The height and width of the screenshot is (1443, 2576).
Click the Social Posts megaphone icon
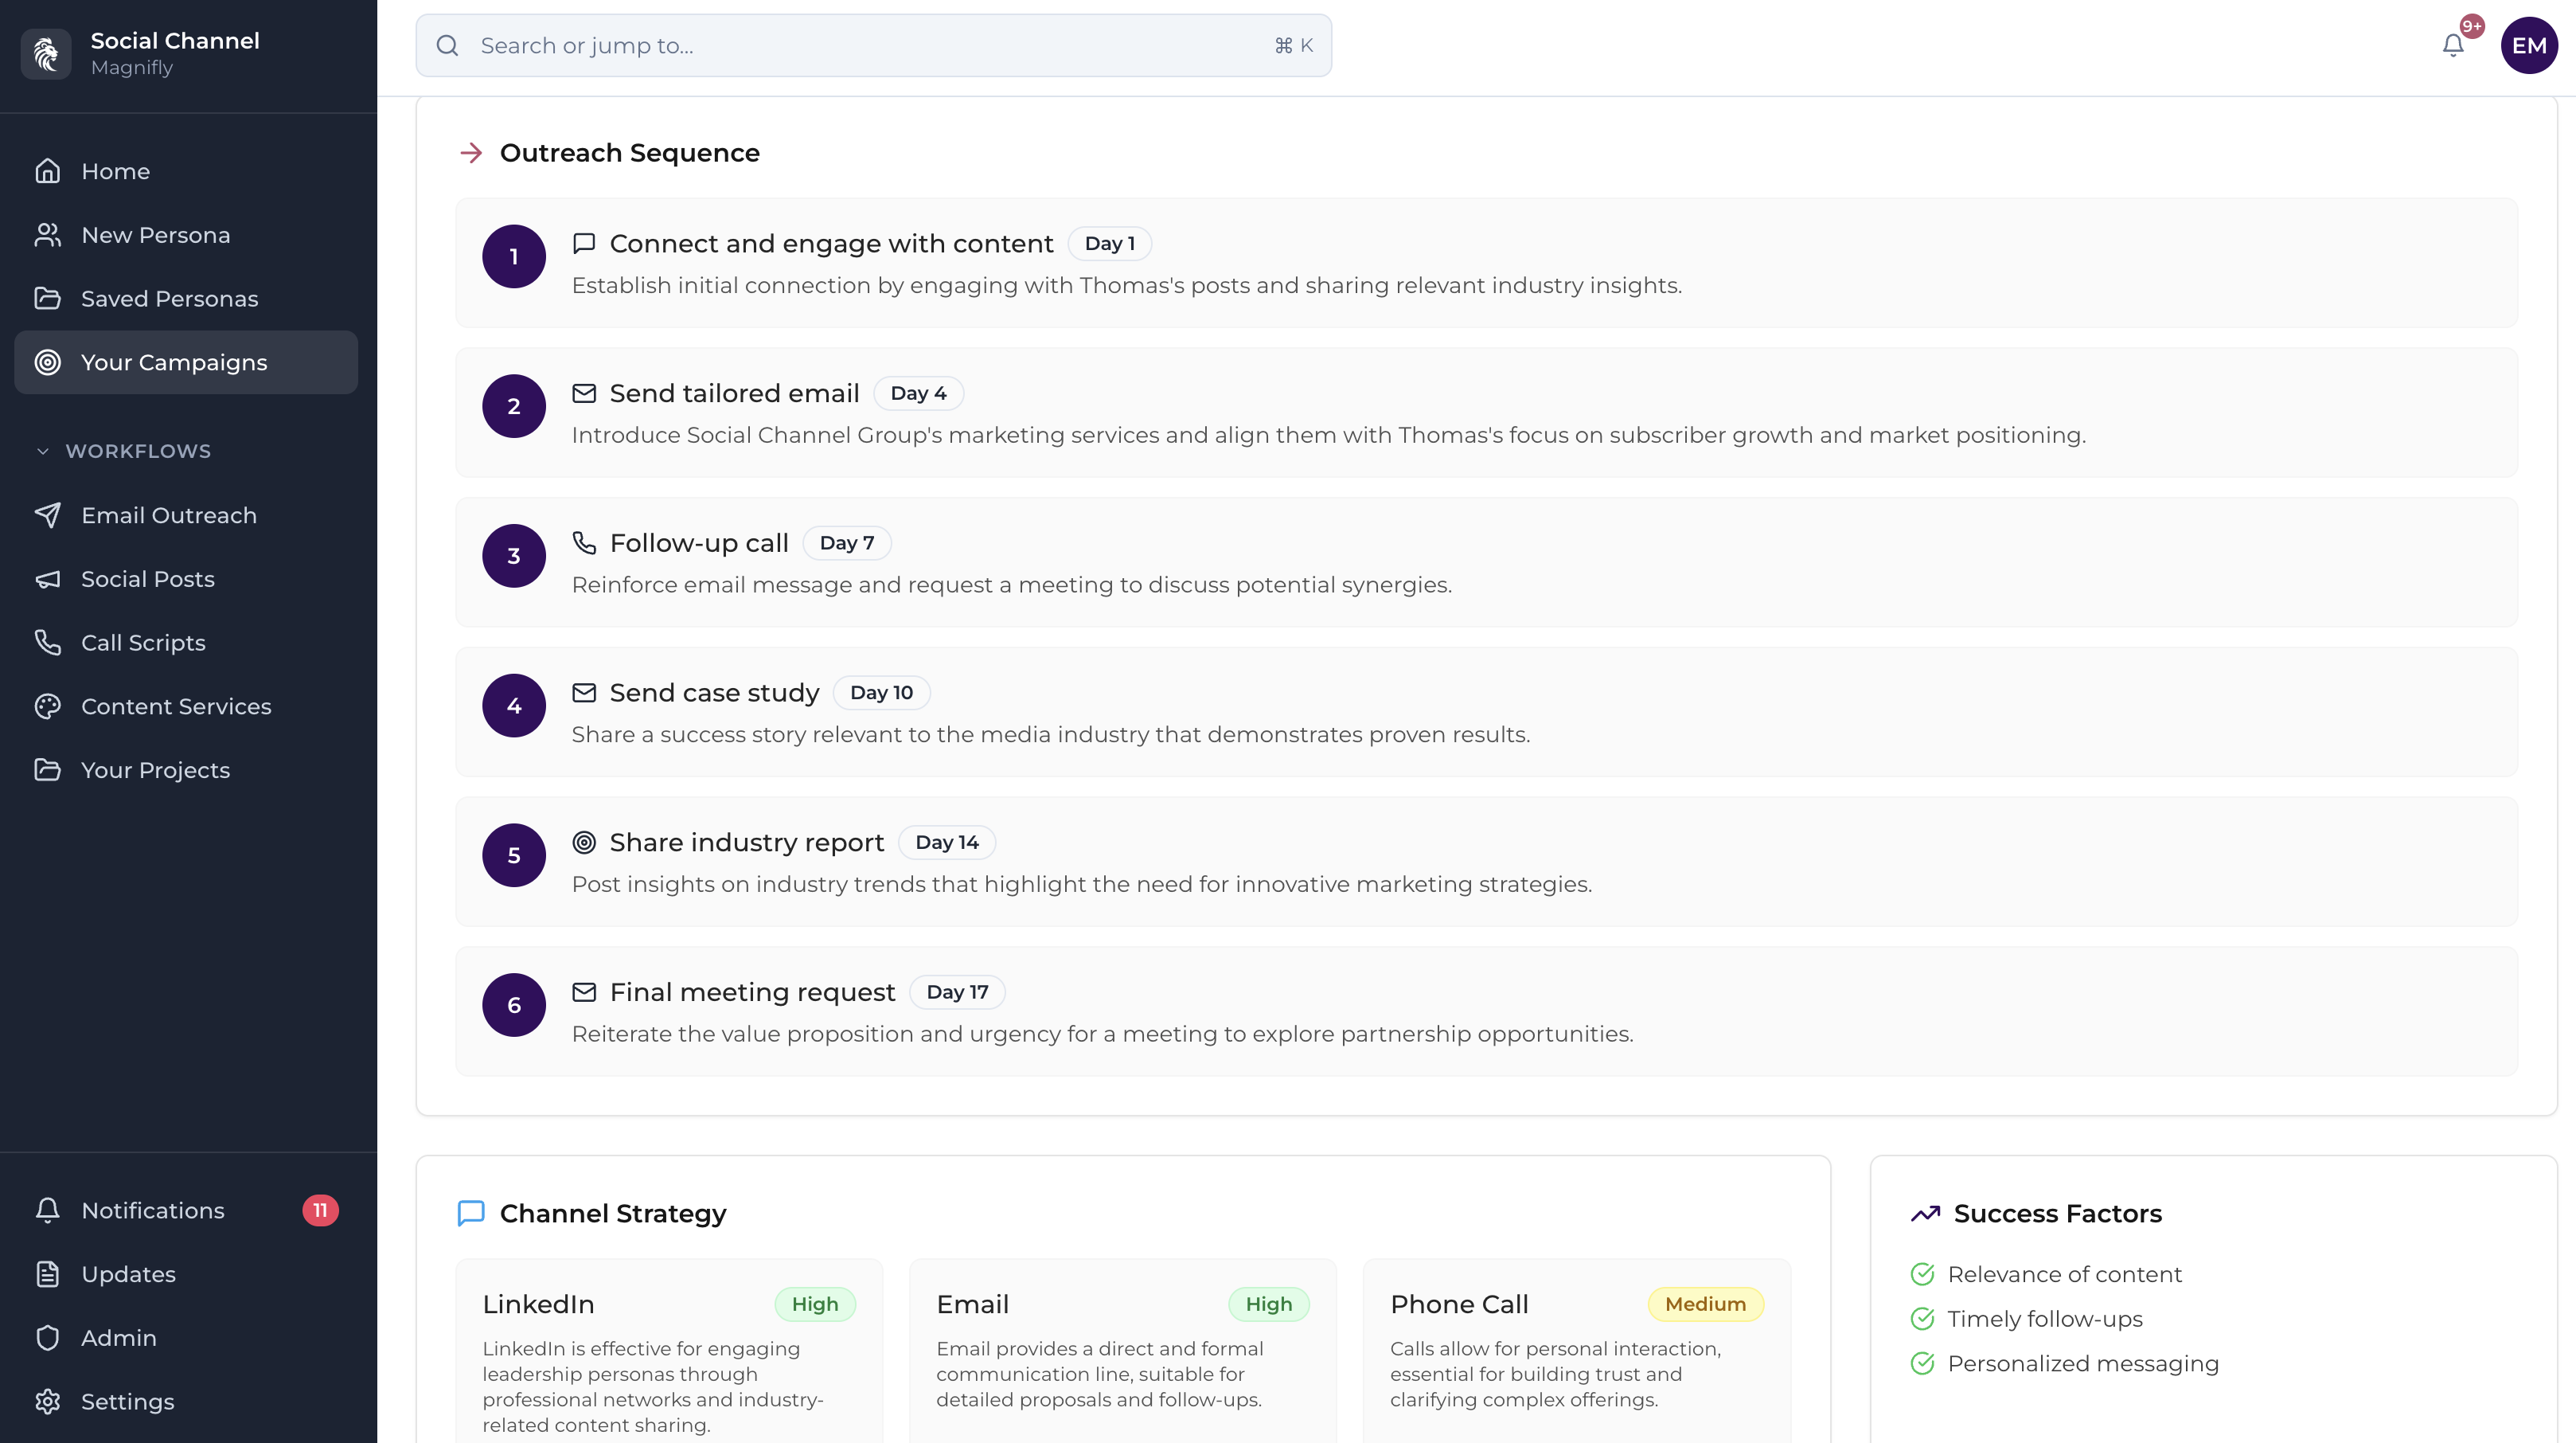(x=47, y=580)
